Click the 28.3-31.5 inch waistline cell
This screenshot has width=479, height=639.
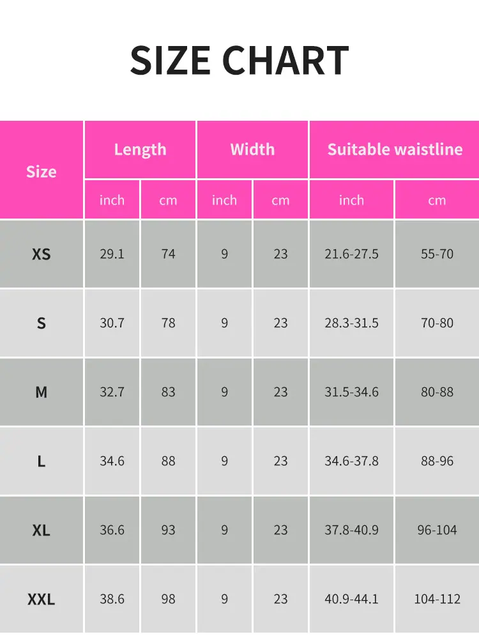pyautogui.click(x=351, y=323)
